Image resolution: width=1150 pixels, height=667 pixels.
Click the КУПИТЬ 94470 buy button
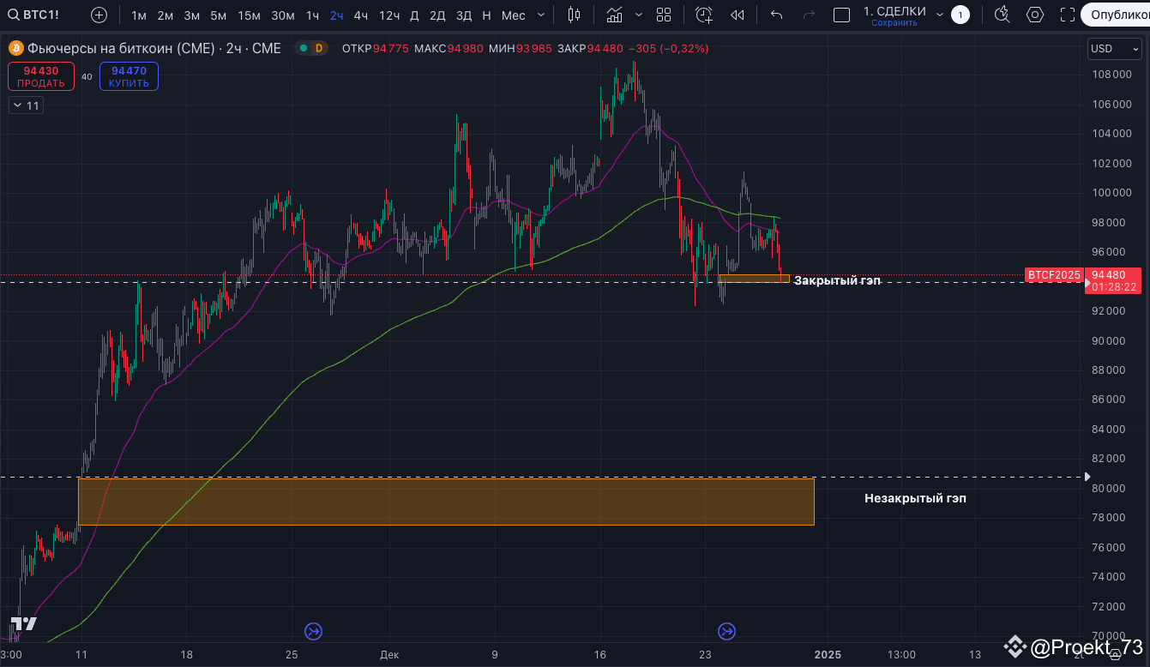point(129,76)
